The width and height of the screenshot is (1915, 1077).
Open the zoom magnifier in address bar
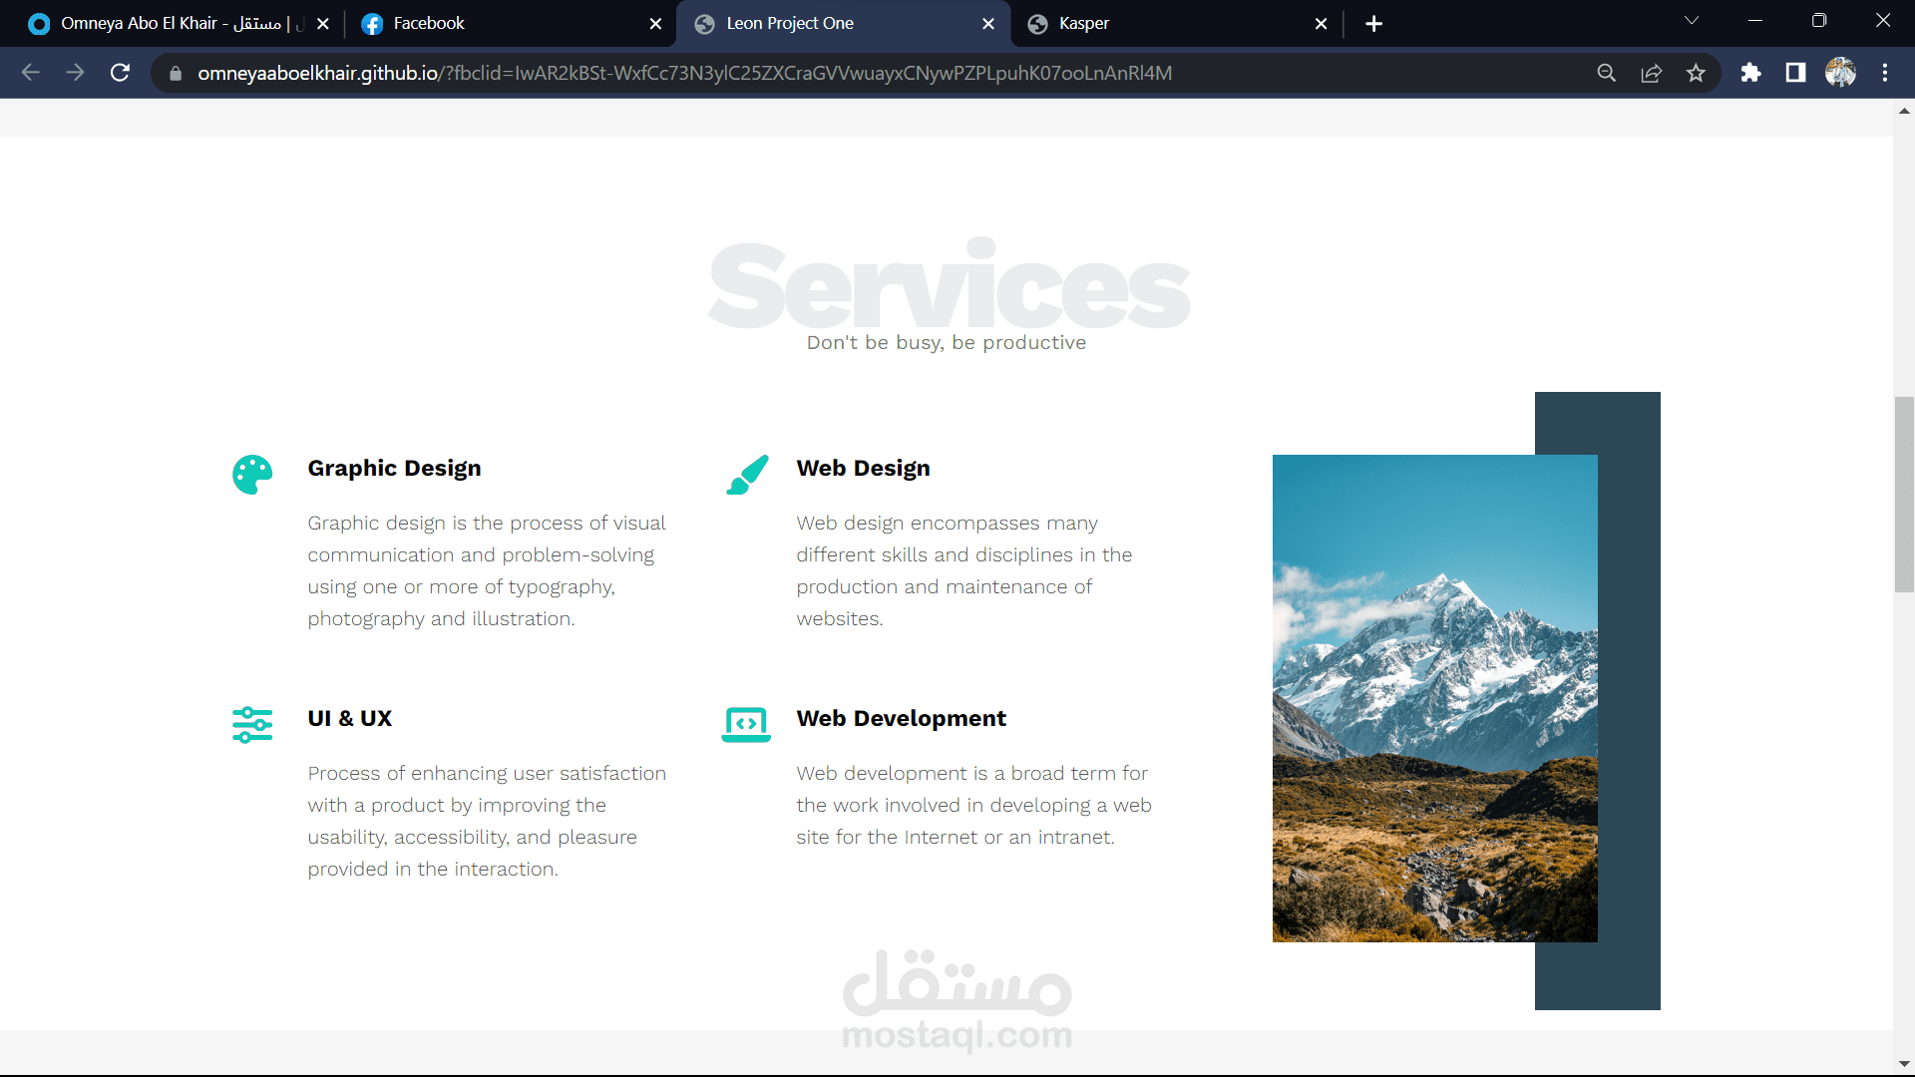point(1606,73)
